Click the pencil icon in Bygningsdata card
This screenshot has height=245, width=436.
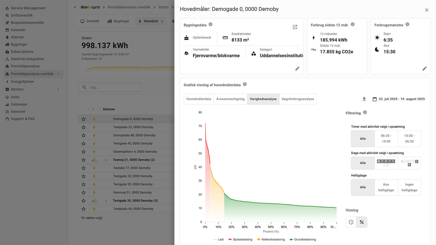pos(297,69)
